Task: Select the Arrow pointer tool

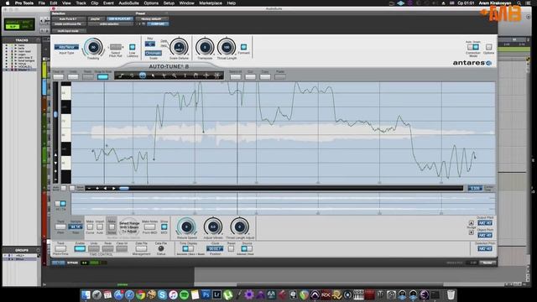Action: [153, 75]
